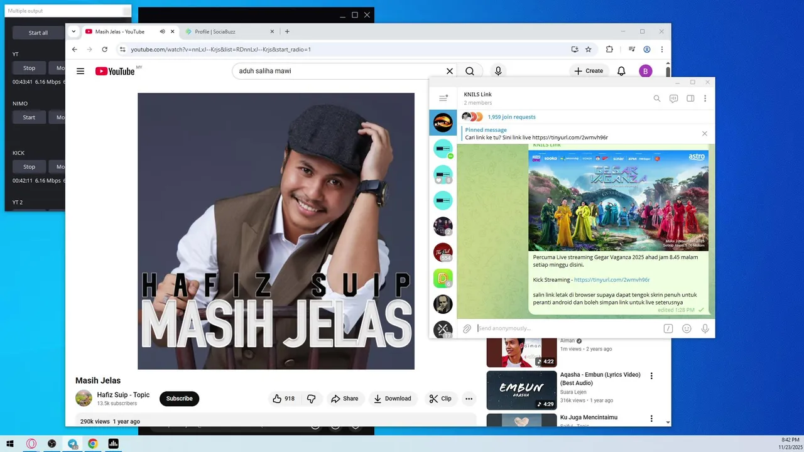The height and width of the screenshot is (452, 804).
Task: Open Telegram emoji picker
Action: tap(687, 328)
